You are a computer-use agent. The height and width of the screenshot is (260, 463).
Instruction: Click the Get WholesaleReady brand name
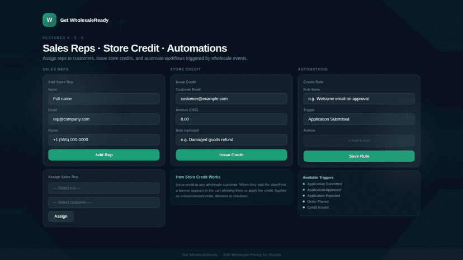[x=84, y=20]
